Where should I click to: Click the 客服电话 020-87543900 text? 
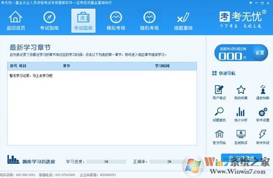coord(57,175)
